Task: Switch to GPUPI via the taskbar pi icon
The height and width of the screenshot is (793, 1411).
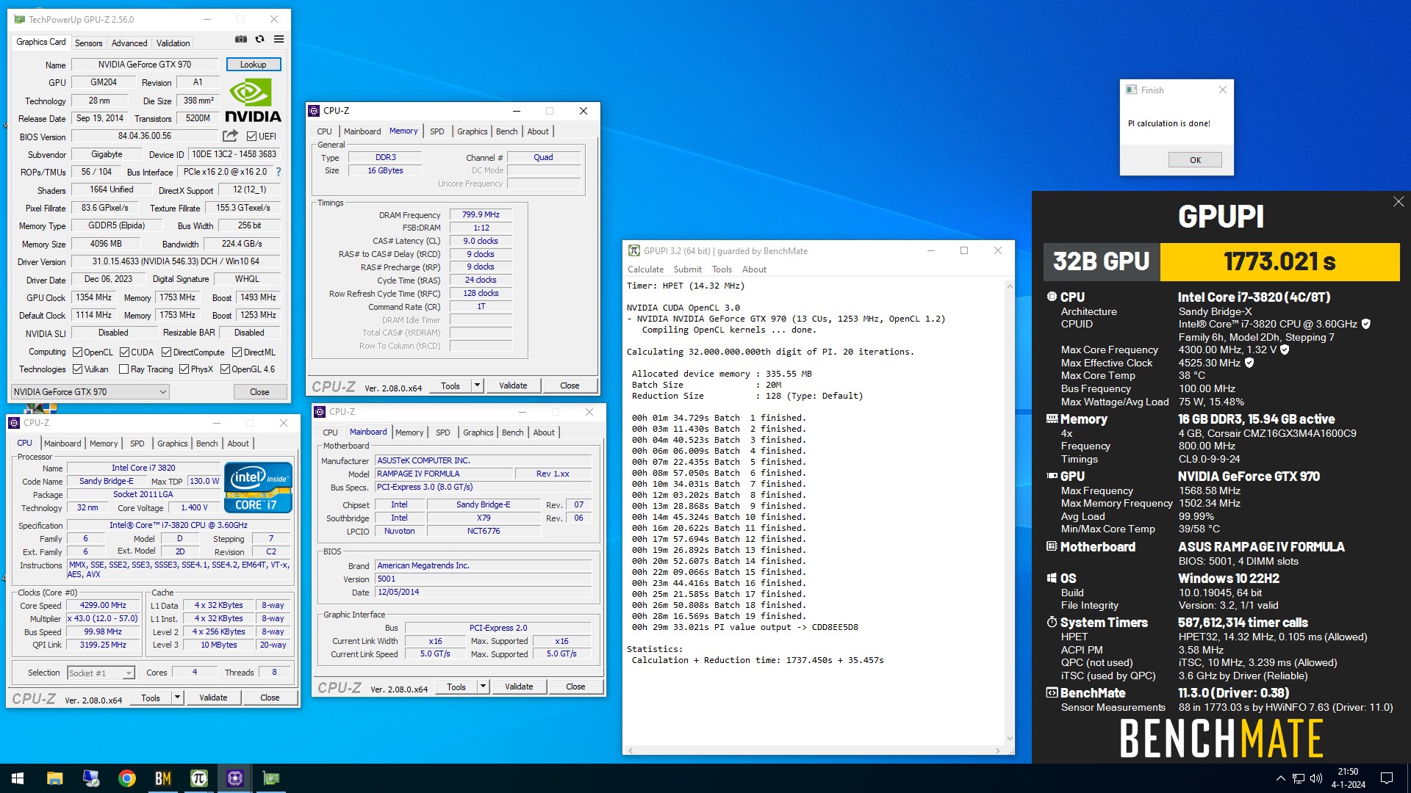Action: [198, 778]
